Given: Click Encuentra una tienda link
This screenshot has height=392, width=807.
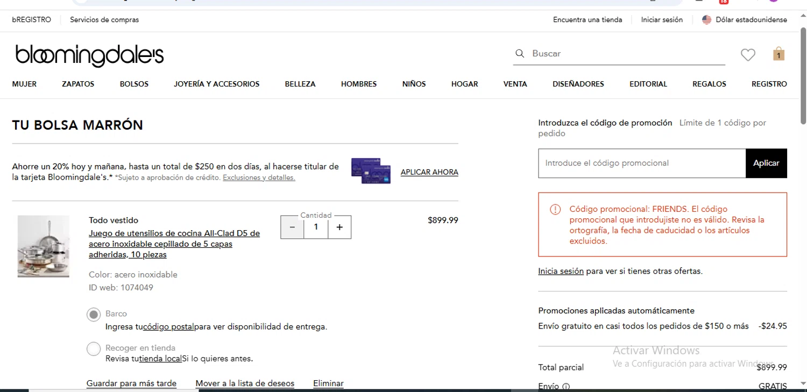Looking at the screenshot, I should pyautogui.click(x=587, y=20).
